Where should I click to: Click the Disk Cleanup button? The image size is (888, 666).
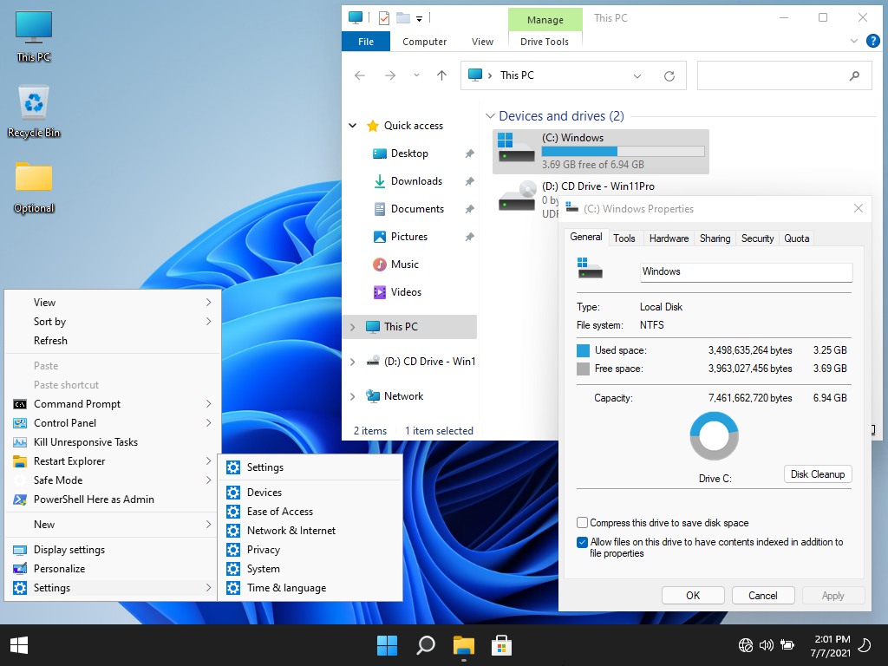tap(818, 474)
